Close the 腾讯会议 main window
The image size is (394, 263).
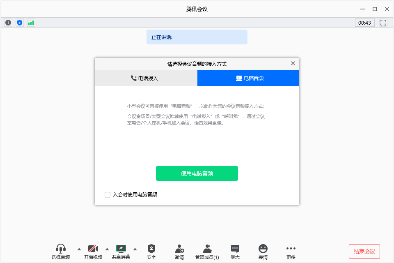tap(387, 9)
